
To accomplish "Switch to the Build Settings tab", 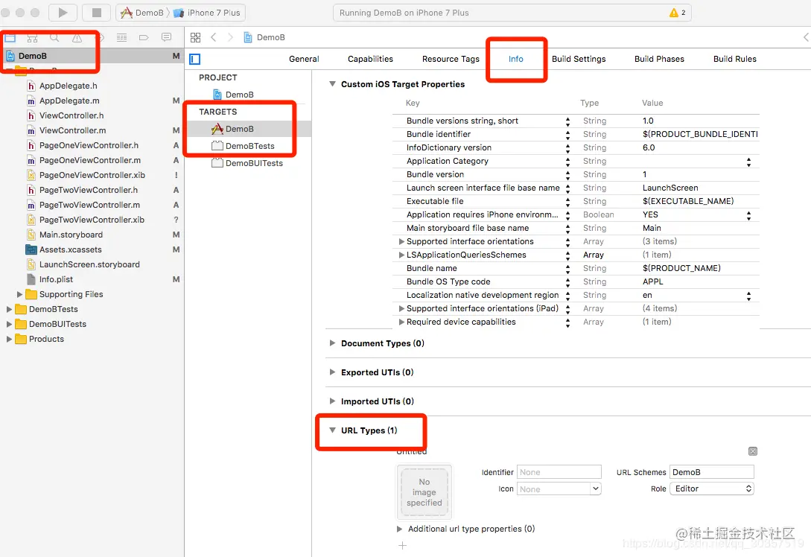I will tap(578, 59).
